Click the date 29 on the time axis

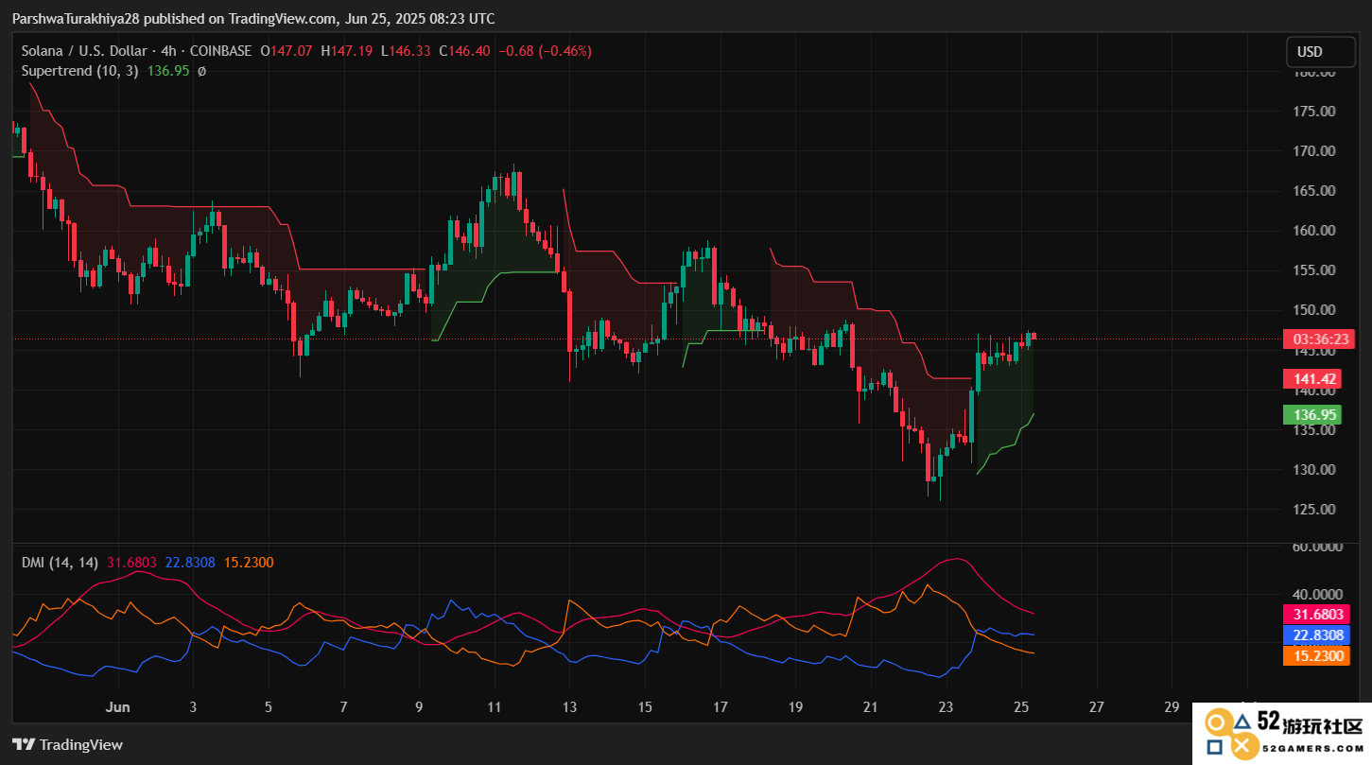(1172, 707)
